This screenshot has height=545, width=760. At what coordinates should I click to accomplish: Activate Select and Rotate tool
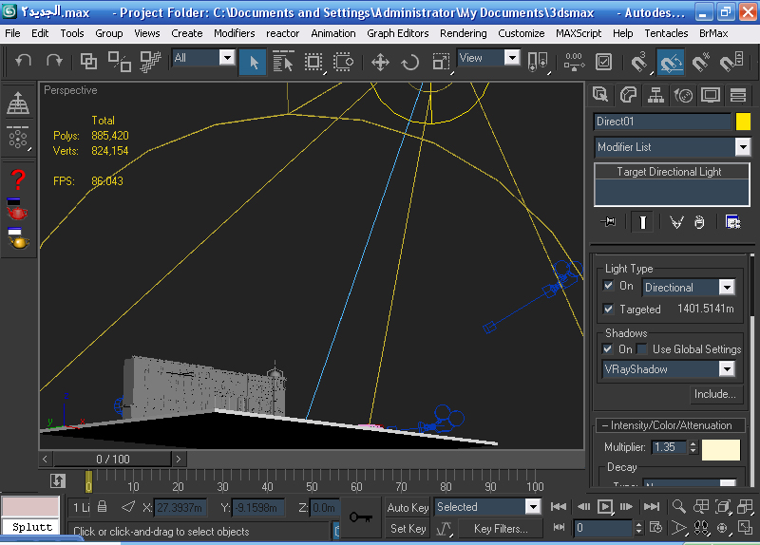(410, 62)
